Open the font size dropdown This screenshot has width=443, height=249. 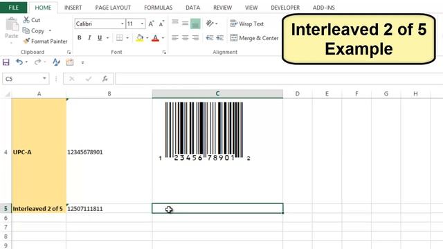pos(142,24)
